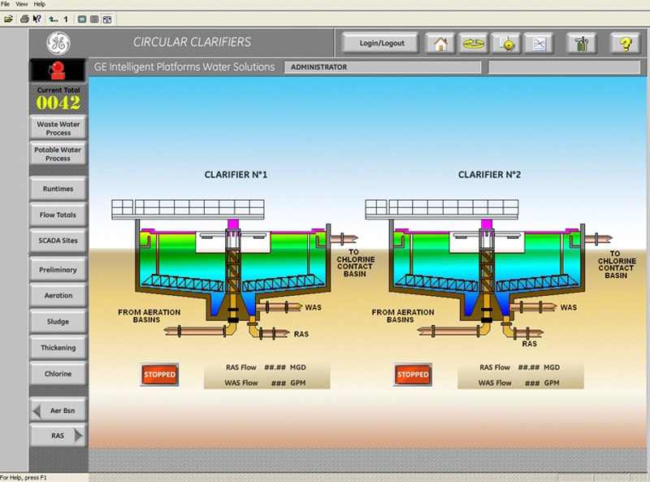Image resolution: width=650 pixels, height=482 pixels.
Task: Open the maintenance tools icon
Action: click(582, 43)
